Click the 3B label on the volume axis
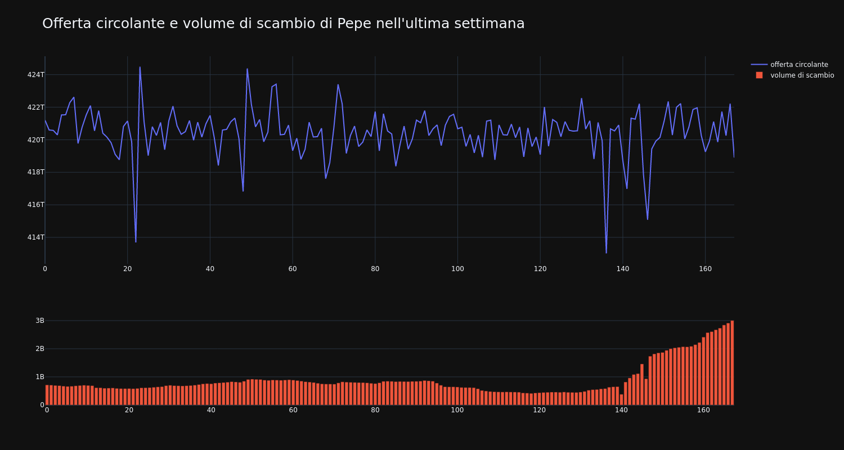844x450 pixels. (40, 321)
